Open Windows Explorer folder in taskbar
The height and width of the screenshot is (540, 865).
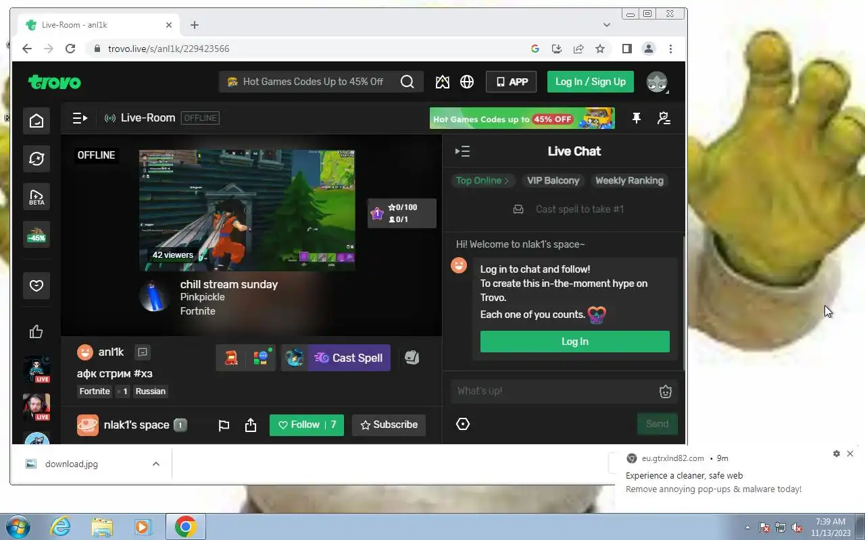pyautogui.click(x=102, y=526)
